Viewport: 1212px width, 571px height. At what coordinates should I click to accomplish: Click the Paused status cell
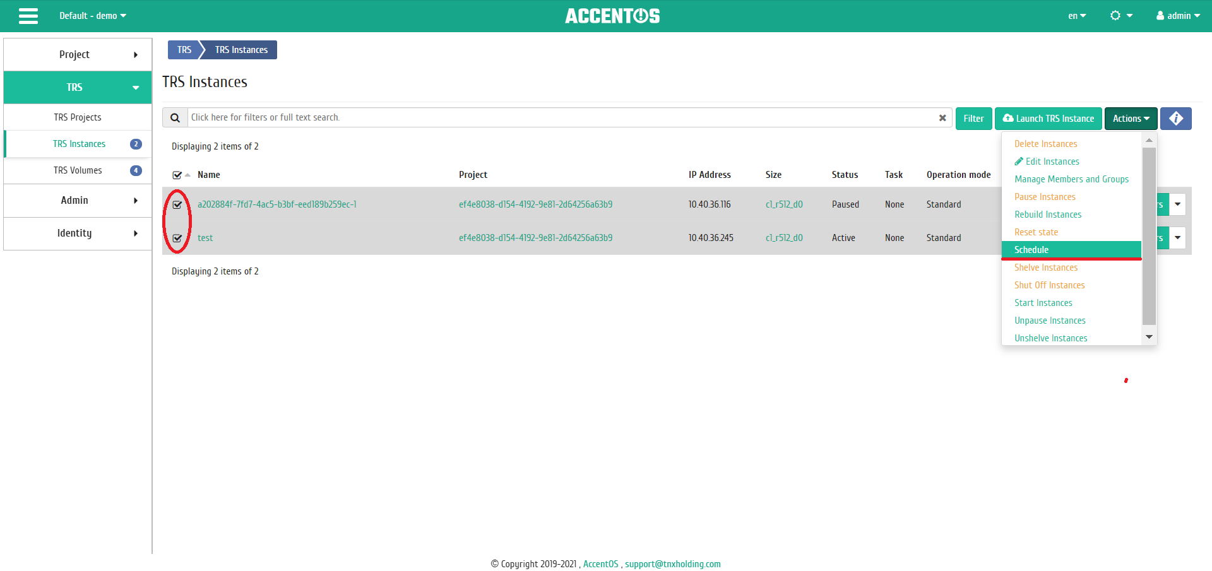(845, 204)
